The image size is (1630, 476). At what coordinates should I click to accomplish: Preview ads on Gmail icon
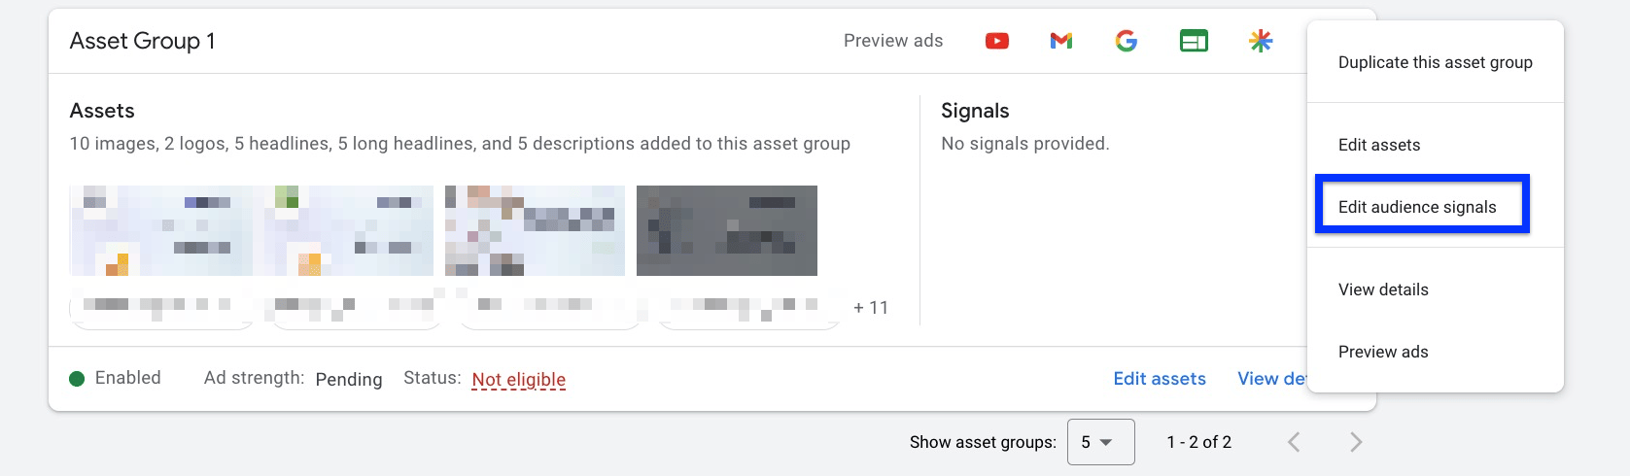click(x=1061, y=41)
